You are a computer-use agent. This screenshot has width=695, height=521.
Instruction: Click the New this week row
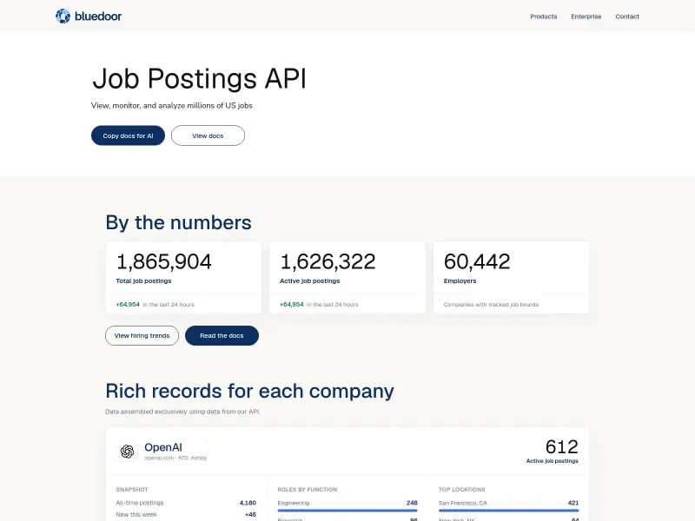[x=186, y=514]
